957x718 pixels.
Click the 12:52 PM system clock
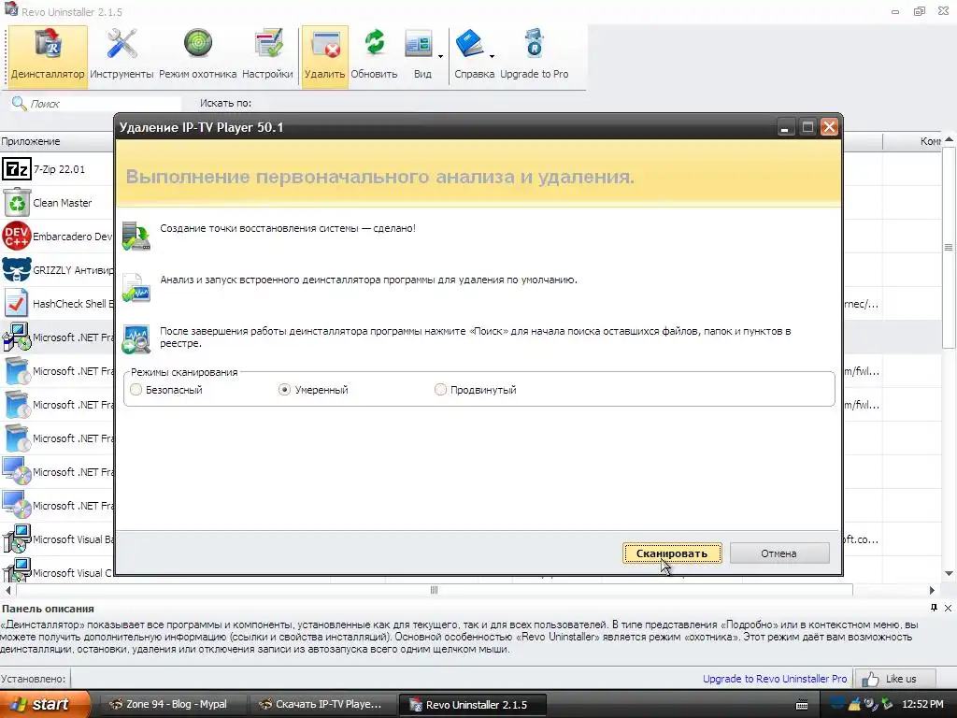tap(922, 704)
